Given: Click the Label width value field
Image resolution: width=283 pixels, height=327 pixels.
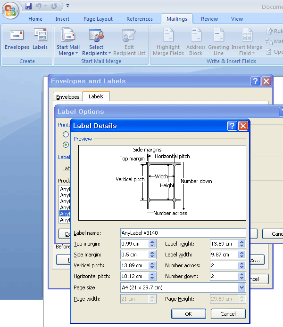Looking at the screenshot, I should 224,255.
